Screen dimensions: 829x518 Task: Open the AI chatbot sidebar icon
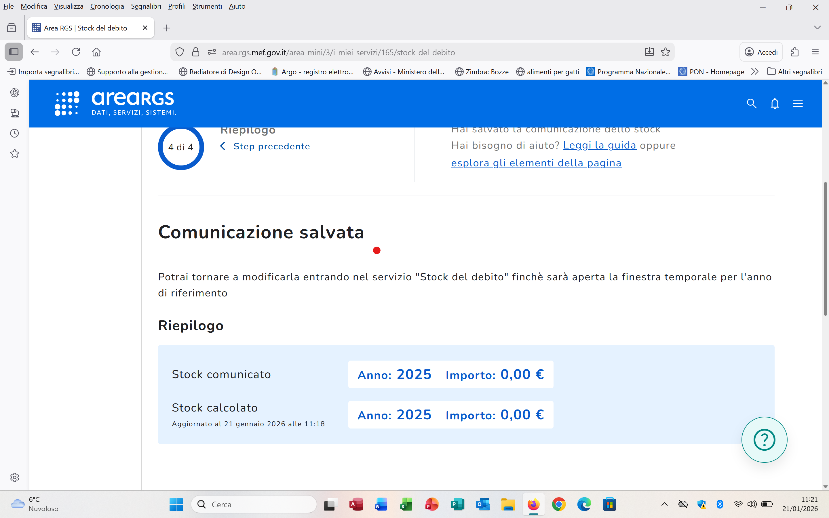click(x=14, y=92)
